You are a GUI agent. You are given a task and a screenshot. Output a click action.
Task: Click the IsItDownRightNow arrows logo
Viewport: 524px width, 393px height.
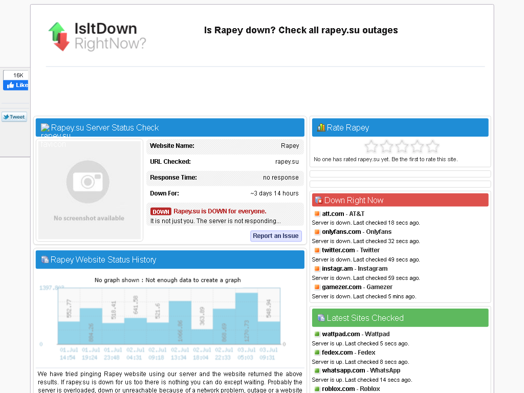tap(59, 36)
